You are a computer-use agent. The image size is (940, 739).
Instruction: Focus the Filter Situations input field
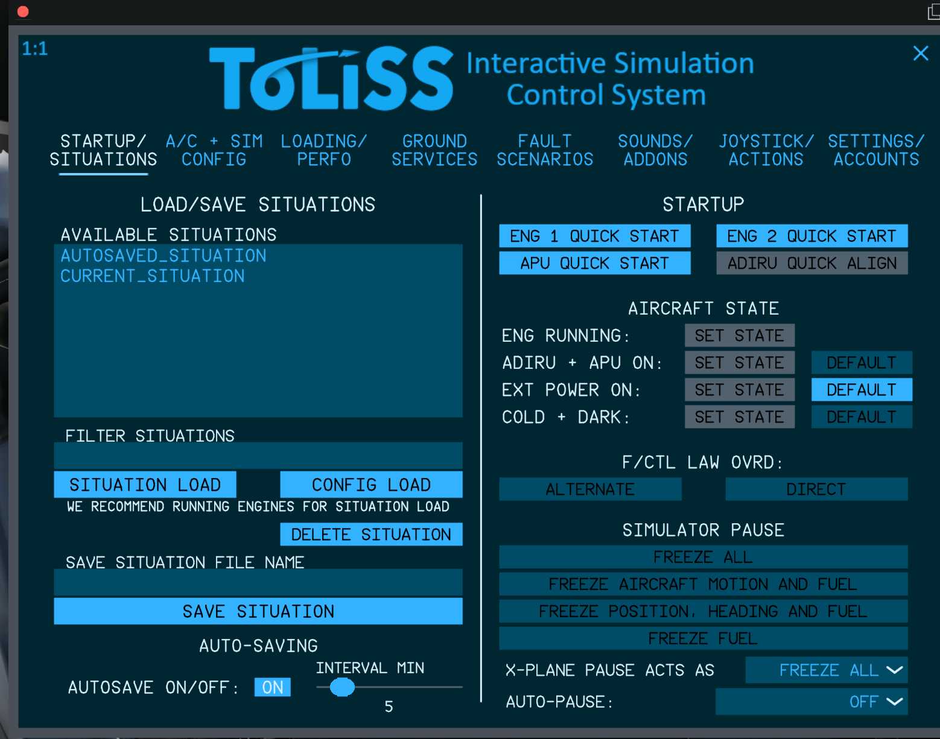point(258,456)
